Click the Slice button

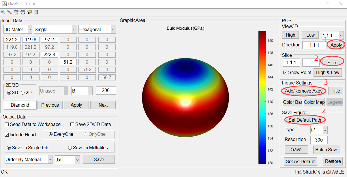[x=332, y=63]
